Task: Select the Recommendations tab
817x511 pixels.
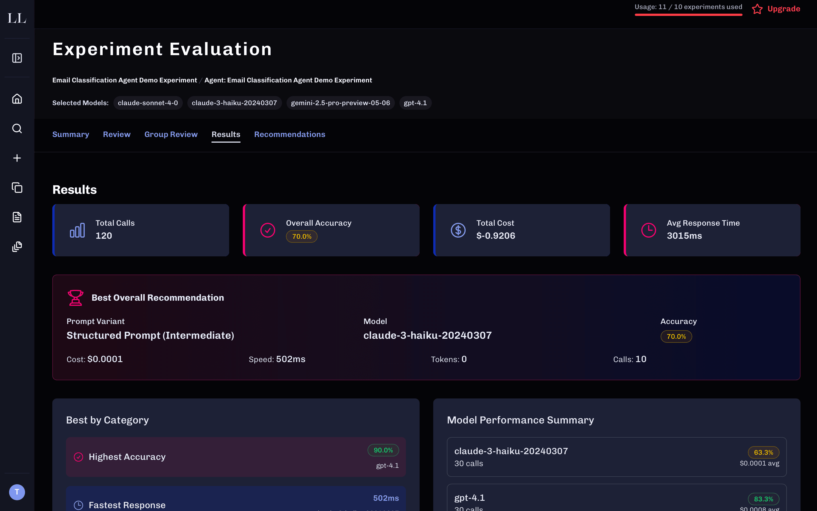Action: point(289,134)
